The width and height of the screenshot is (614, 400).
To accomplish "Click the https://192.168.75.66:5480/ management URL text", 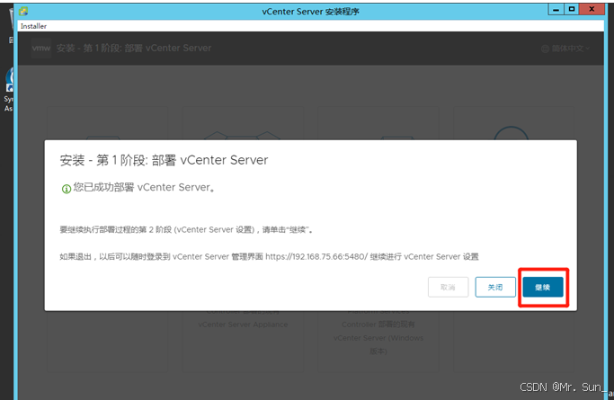I will 316,257.
